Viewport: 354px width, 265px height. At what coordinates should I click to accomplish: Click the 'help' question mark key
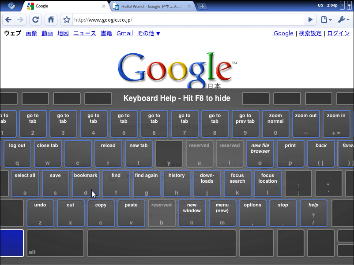point(313,213)
